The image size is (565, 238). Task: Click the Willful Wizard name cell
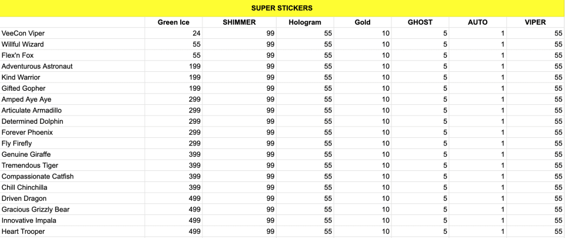point(23,44)
